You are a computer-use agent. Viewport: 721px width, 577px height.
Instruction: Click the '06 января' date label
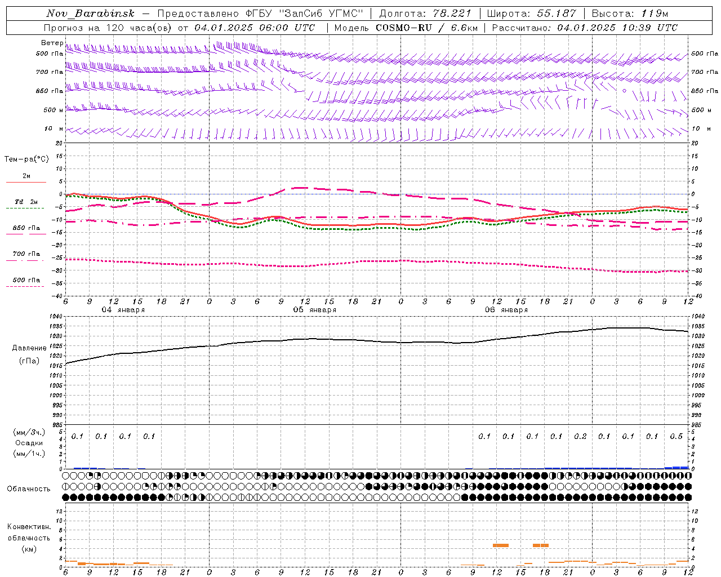506,310
